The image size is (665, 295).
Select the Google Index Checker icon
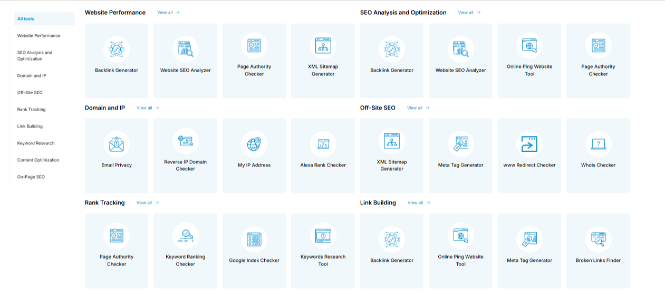[254, 240]
